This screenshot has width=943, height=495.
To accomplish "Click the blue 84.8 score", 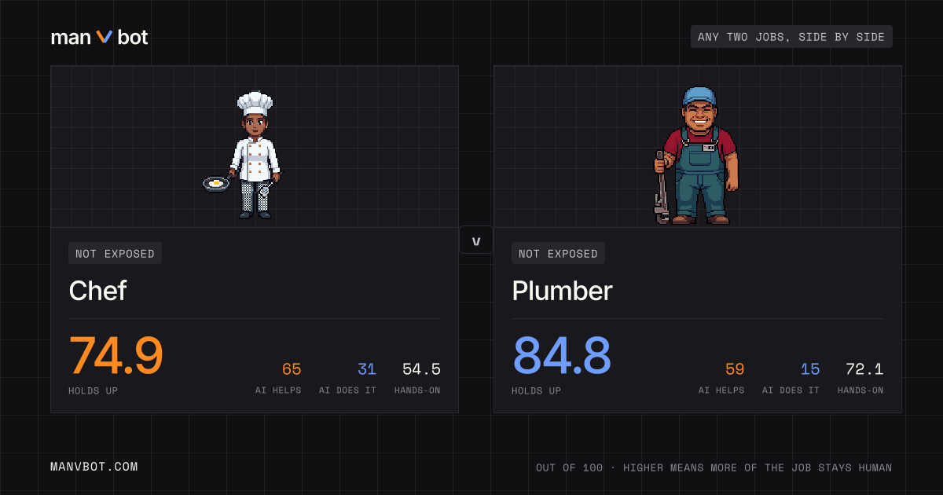I will click(x=562, y=355).
